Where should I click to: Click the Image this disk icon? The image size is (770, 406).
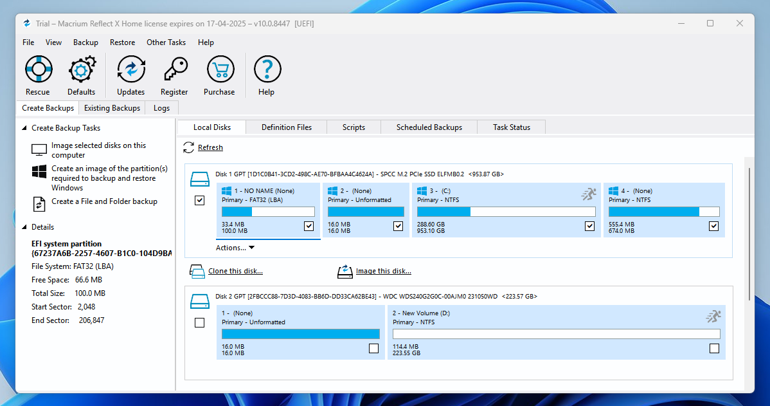345,272
